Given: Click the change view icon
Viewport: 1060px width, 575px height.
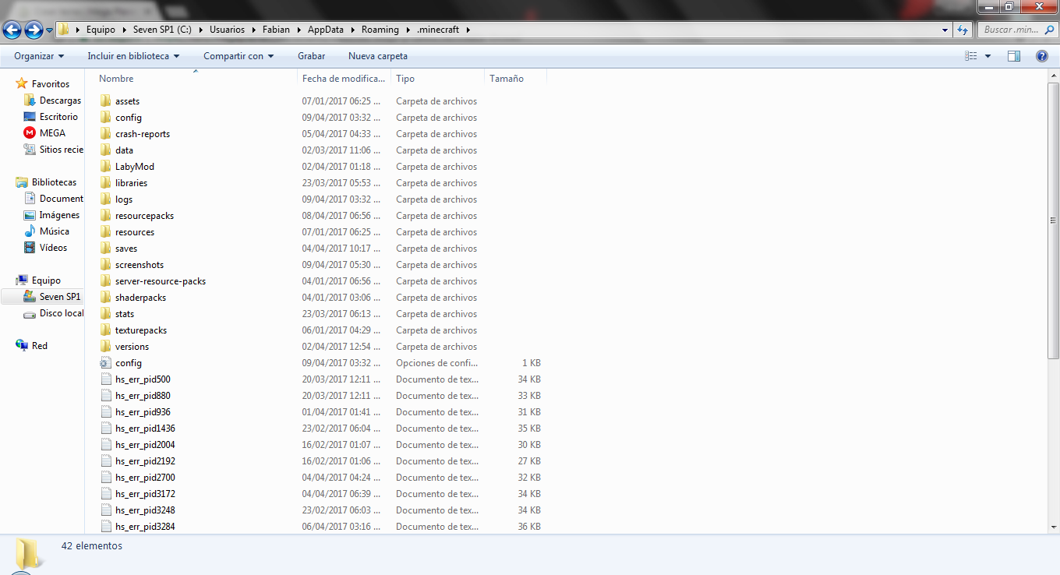Looking at the screenshot, I should (x=971, y=56).
